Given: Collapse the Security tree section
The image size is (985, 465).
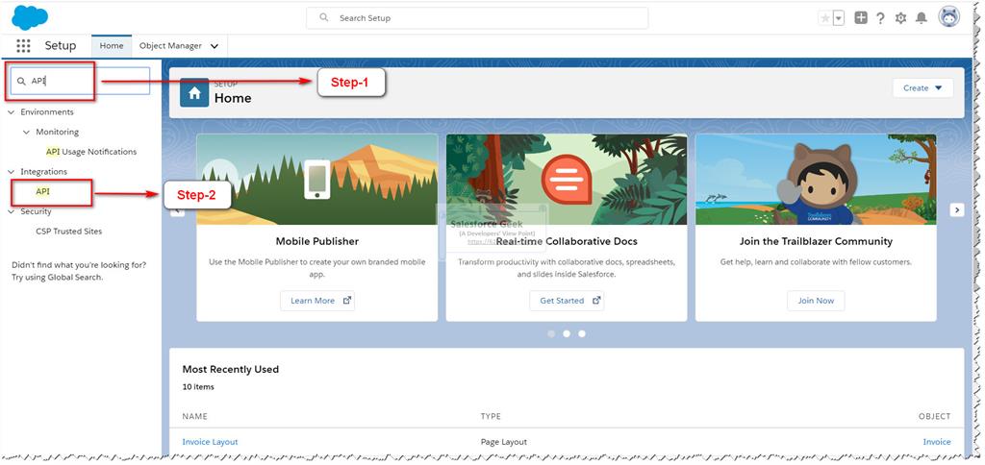Looking at the screenshot, I should pos(12,211).
